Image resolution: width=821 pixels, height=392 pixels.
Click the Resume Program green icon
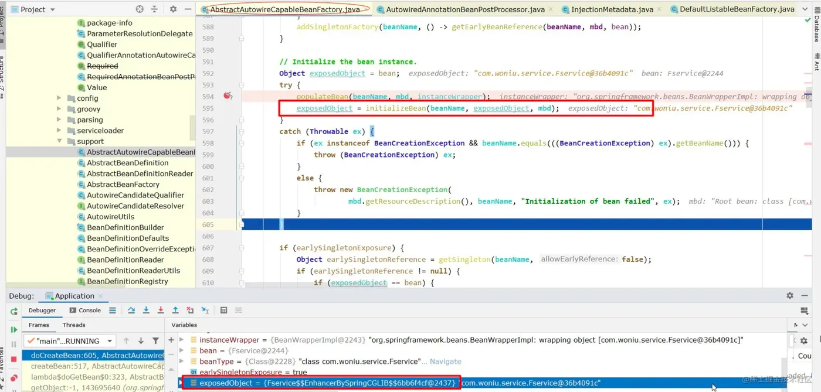[x=13, y=329]
